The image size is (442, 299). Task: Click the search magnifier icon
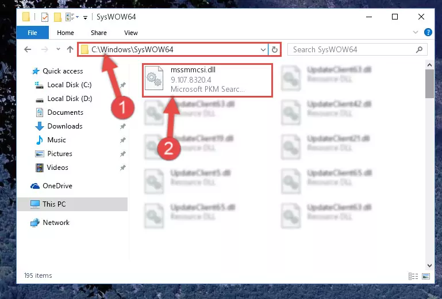click(x=419, y=49)
